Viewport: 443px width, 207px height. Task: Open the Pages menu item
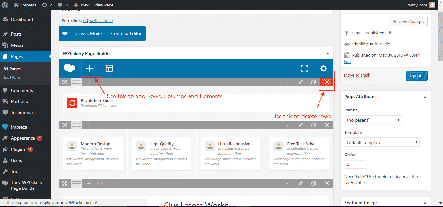tap(25, 56)
